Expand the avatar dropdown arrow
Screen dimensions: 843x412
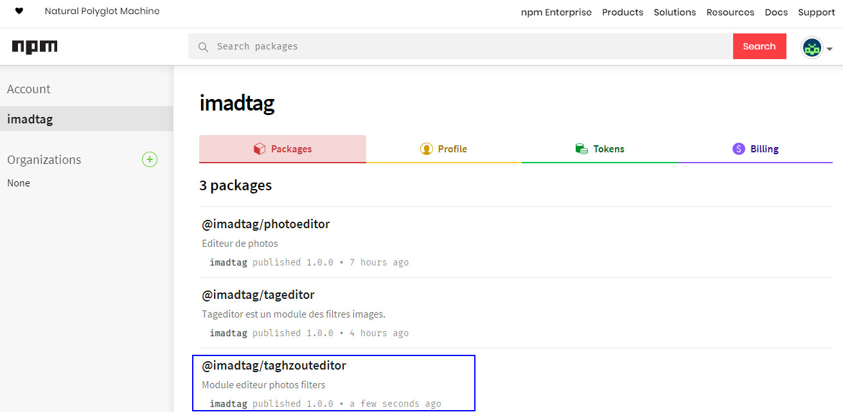(x=830, y=49)
